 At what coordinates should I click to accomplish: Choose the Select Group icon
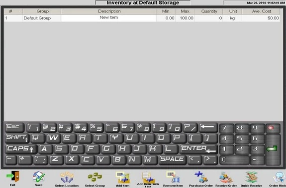[95, 178]
